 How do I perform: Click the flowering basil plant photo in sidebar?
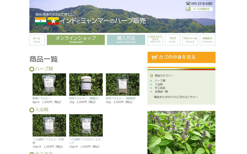[x=181, y=132]
